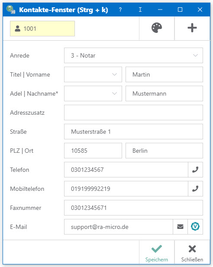
Task: Select the contact number field 1001
Action: click(42, 29)
